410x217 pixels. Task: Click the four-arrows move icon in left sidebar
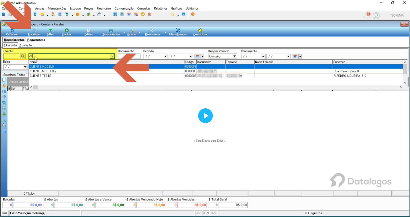(4, 97)
